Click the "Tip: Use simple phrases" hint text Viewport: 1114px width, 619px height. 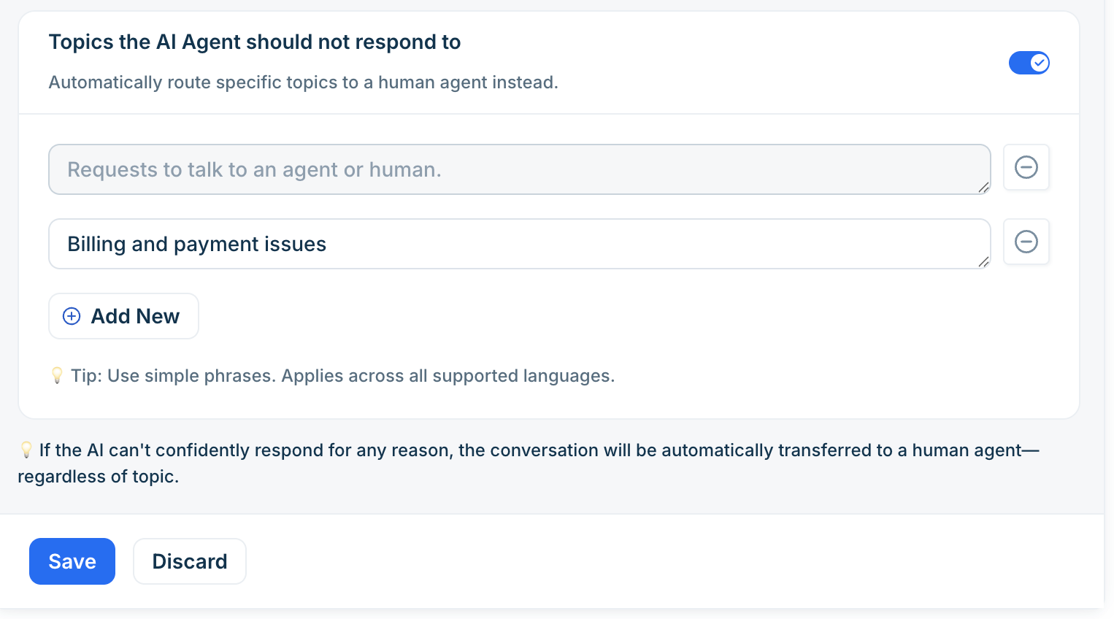tap(343, 376)
